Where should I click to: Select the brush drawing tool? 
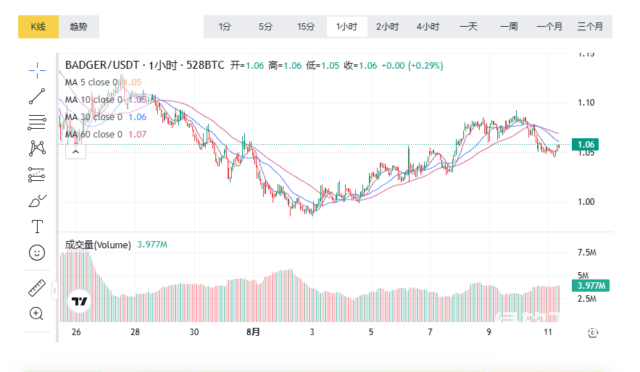click(x=37, y=200)
